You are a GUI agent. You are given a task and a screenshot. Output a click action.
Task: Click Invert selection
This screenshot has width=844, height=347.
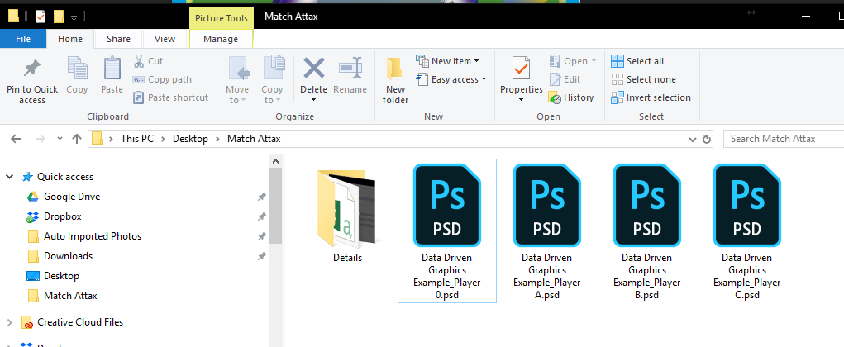click(651, 97)
